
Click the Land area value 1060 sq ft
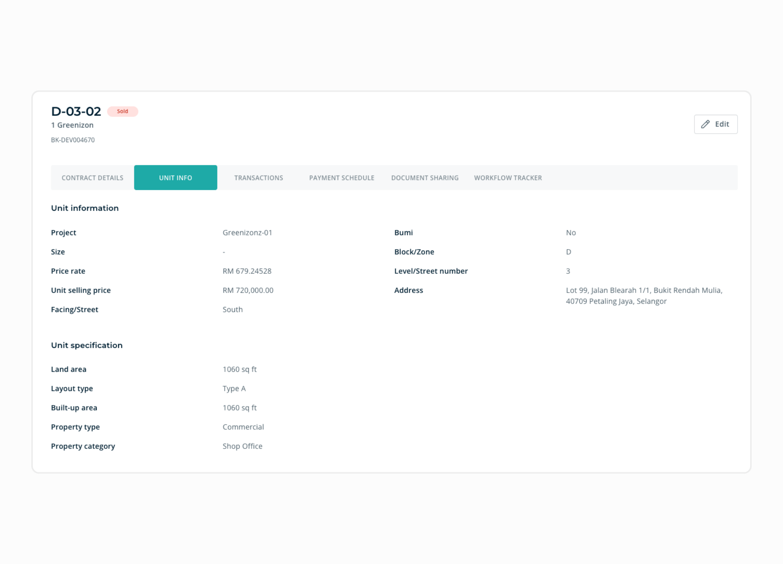pyautogui.click(x=240, y=369)
